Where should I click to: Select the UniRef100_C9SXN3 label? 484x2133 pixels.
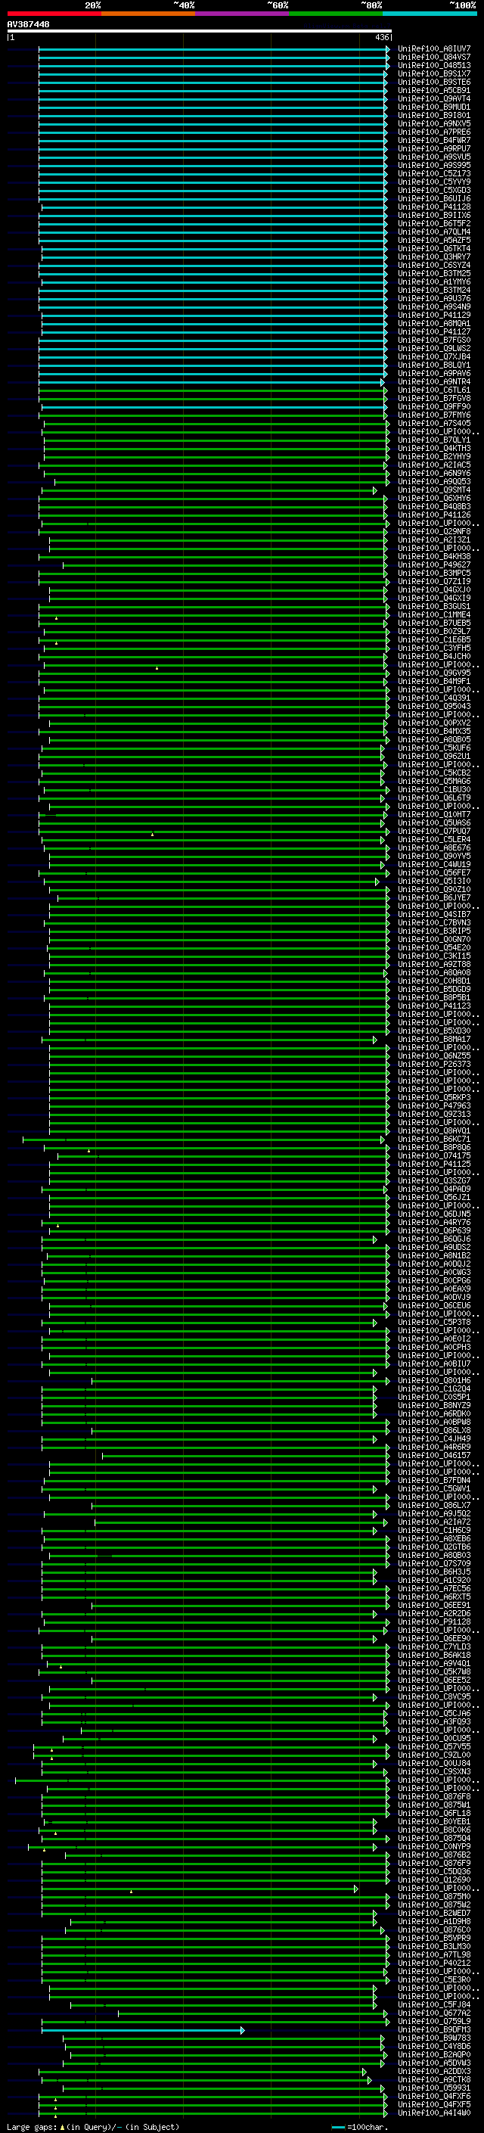(x=433, y=1771)
